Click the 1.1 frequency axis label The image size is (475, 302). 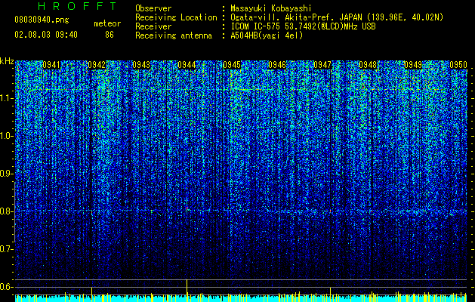[x=5, y=98]
